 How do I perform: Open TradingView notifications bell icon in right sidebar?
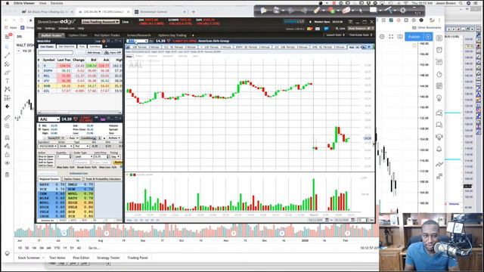[x=439, y=150]
